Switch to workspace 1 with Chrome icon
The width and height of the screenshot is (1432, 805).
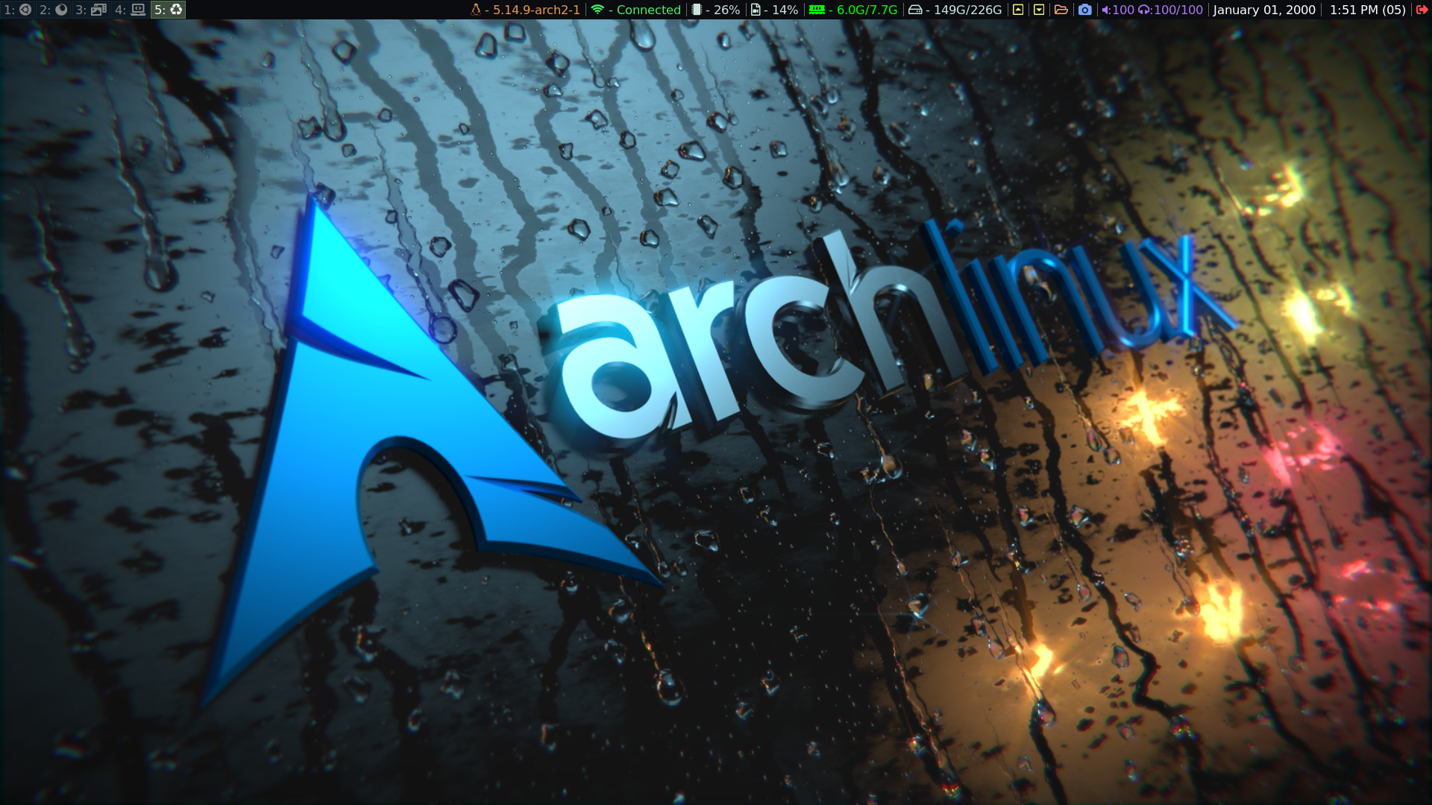point(18,10)
